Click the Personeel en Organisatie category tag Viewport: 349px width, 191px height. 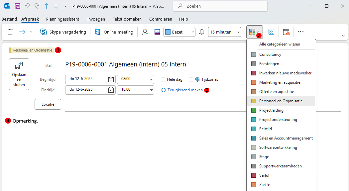[x=31, y=50]
